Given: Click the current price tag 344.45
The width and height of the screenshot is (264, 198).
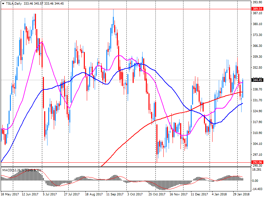Looking at the screenshot, I should pyautogui.click(x=257, y=80).
